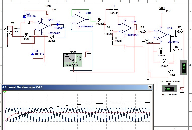Screen dimensions: 192x130
Task: Select diode D2 symbol
Action: tap(24, 16)
